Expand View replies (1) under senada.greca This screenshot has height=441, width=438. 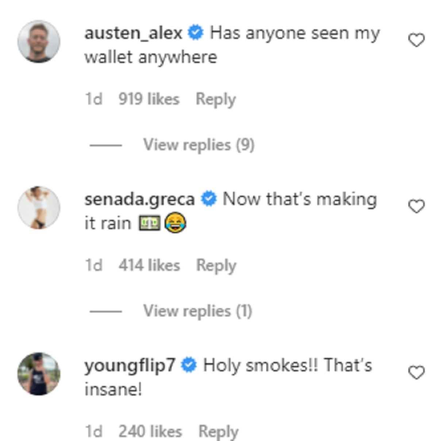197,311
